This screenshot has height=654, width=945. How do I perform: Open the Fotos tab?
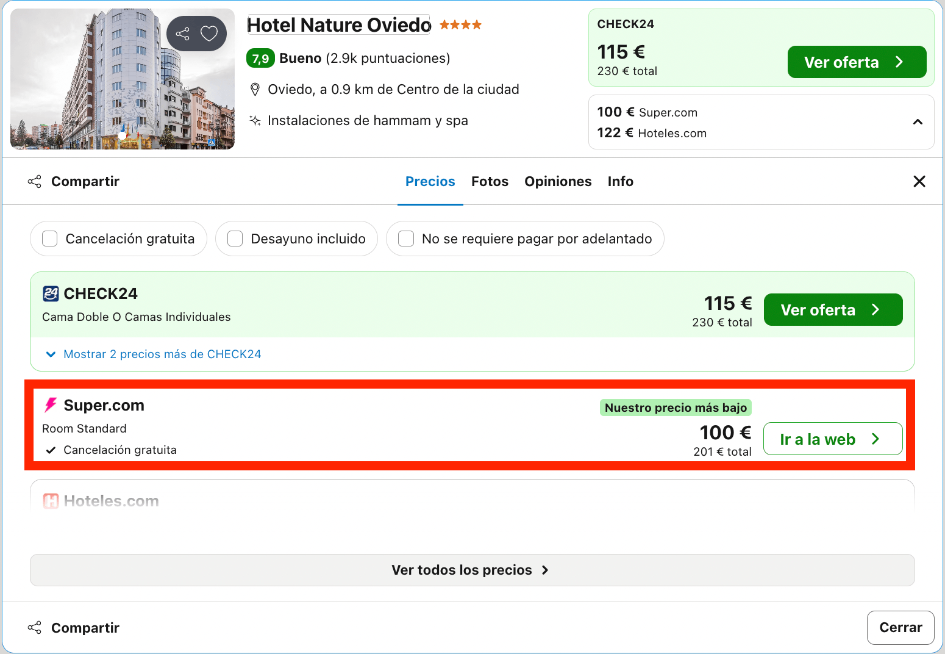490,181
